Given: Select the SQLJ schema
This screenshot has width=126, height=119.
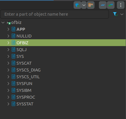Looking at the screenshot, I should click(21, 50).
